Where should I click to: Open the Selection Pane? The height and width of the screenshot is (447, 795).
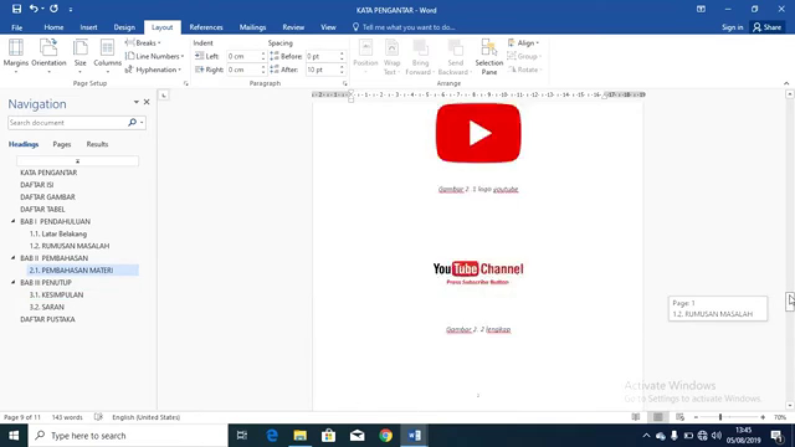pyautogui.click(x=489, y=57)
